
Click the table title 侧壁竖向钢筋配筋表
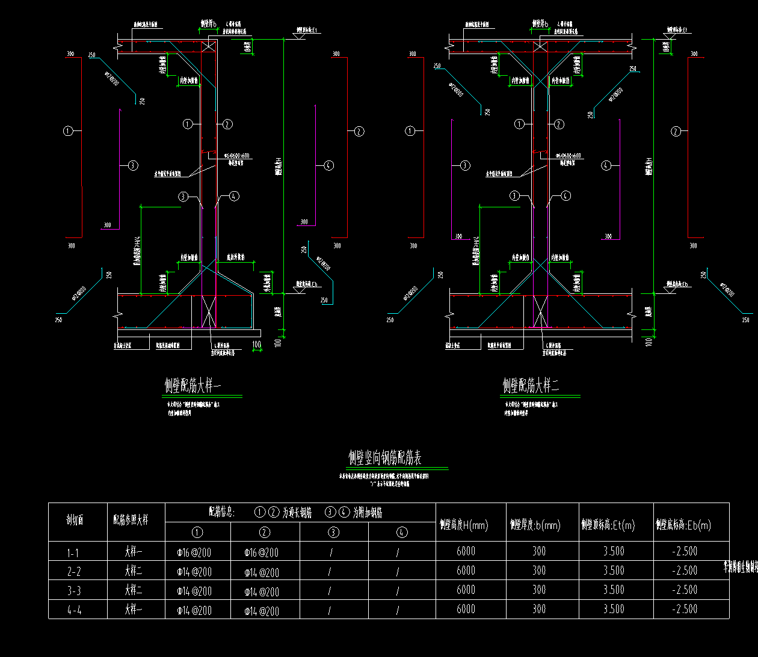(x=386, y=458)
